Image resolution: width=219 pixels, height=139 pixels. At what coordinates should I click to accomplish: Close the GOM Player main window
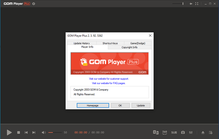click(215, 4)
